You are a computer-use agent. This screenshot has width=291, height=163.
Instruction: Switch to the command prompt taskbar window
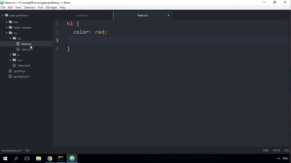coord(60,158)
